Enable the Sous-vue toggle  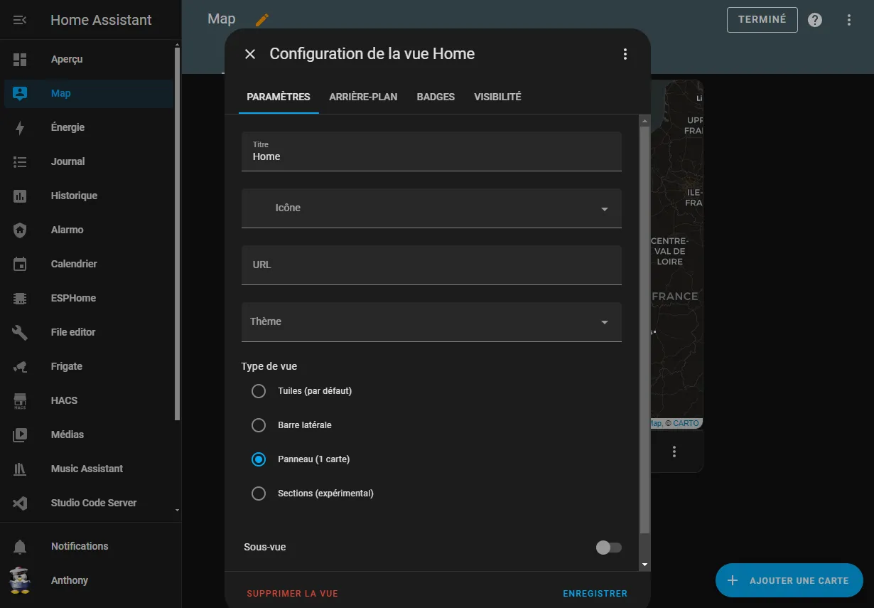(608, 547)
